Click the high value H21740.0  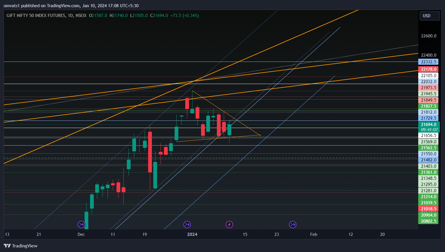(x=119, y=16)
